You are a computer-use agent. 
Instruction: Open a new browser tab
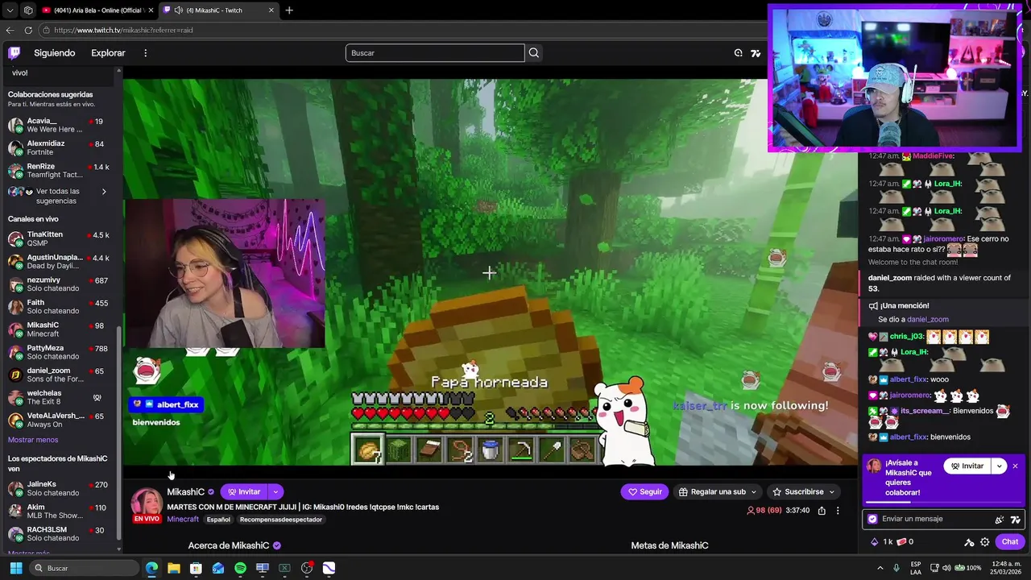pos(289,10)
